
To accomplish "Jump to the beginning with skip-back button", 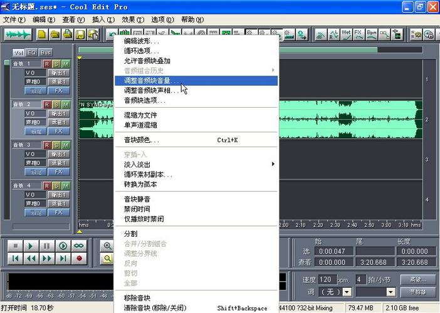I will tap(16, 259).
